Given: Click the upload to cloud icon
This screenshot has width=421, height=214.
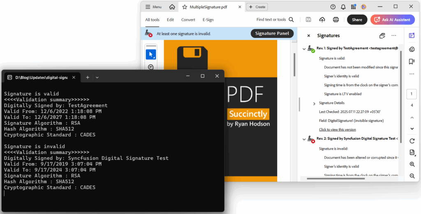Looking at the screenshot, I should click(x=322, y=20).
